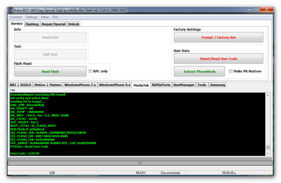Click the Disconnected status text
Screen dimensions: 281x183
pyautogui.click(x=170, y=173)
